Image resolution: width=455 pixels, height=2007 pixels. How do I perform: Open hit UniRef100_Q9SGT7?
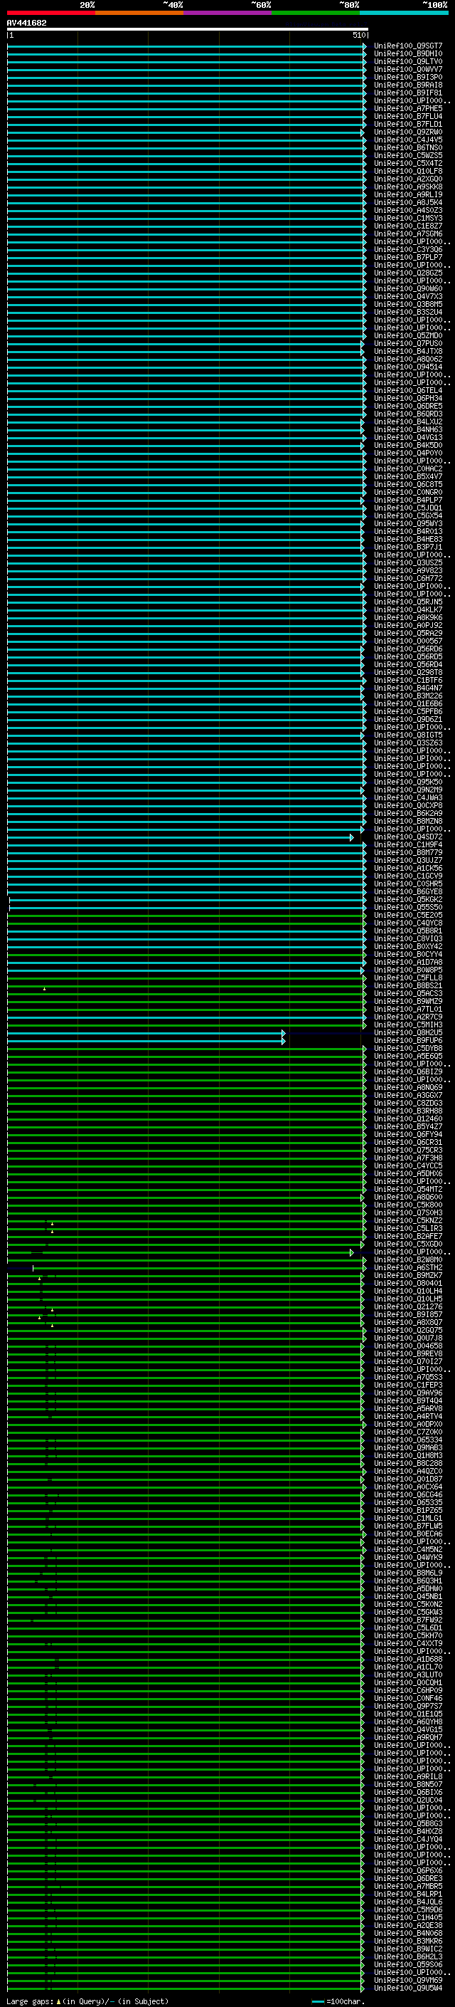point(408,46)
